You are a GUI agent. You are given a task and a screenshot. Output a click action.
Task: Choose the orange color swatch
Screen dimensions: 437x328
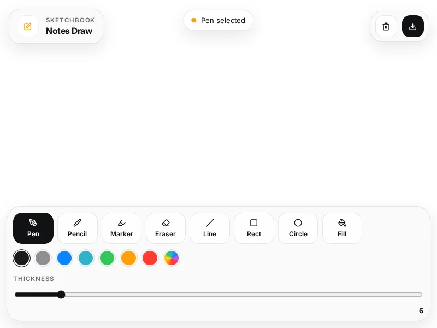[x=128, y=258]
